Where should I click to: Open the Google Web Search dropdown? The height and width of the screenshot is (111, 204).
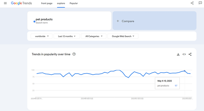click(x=123, y=36)
